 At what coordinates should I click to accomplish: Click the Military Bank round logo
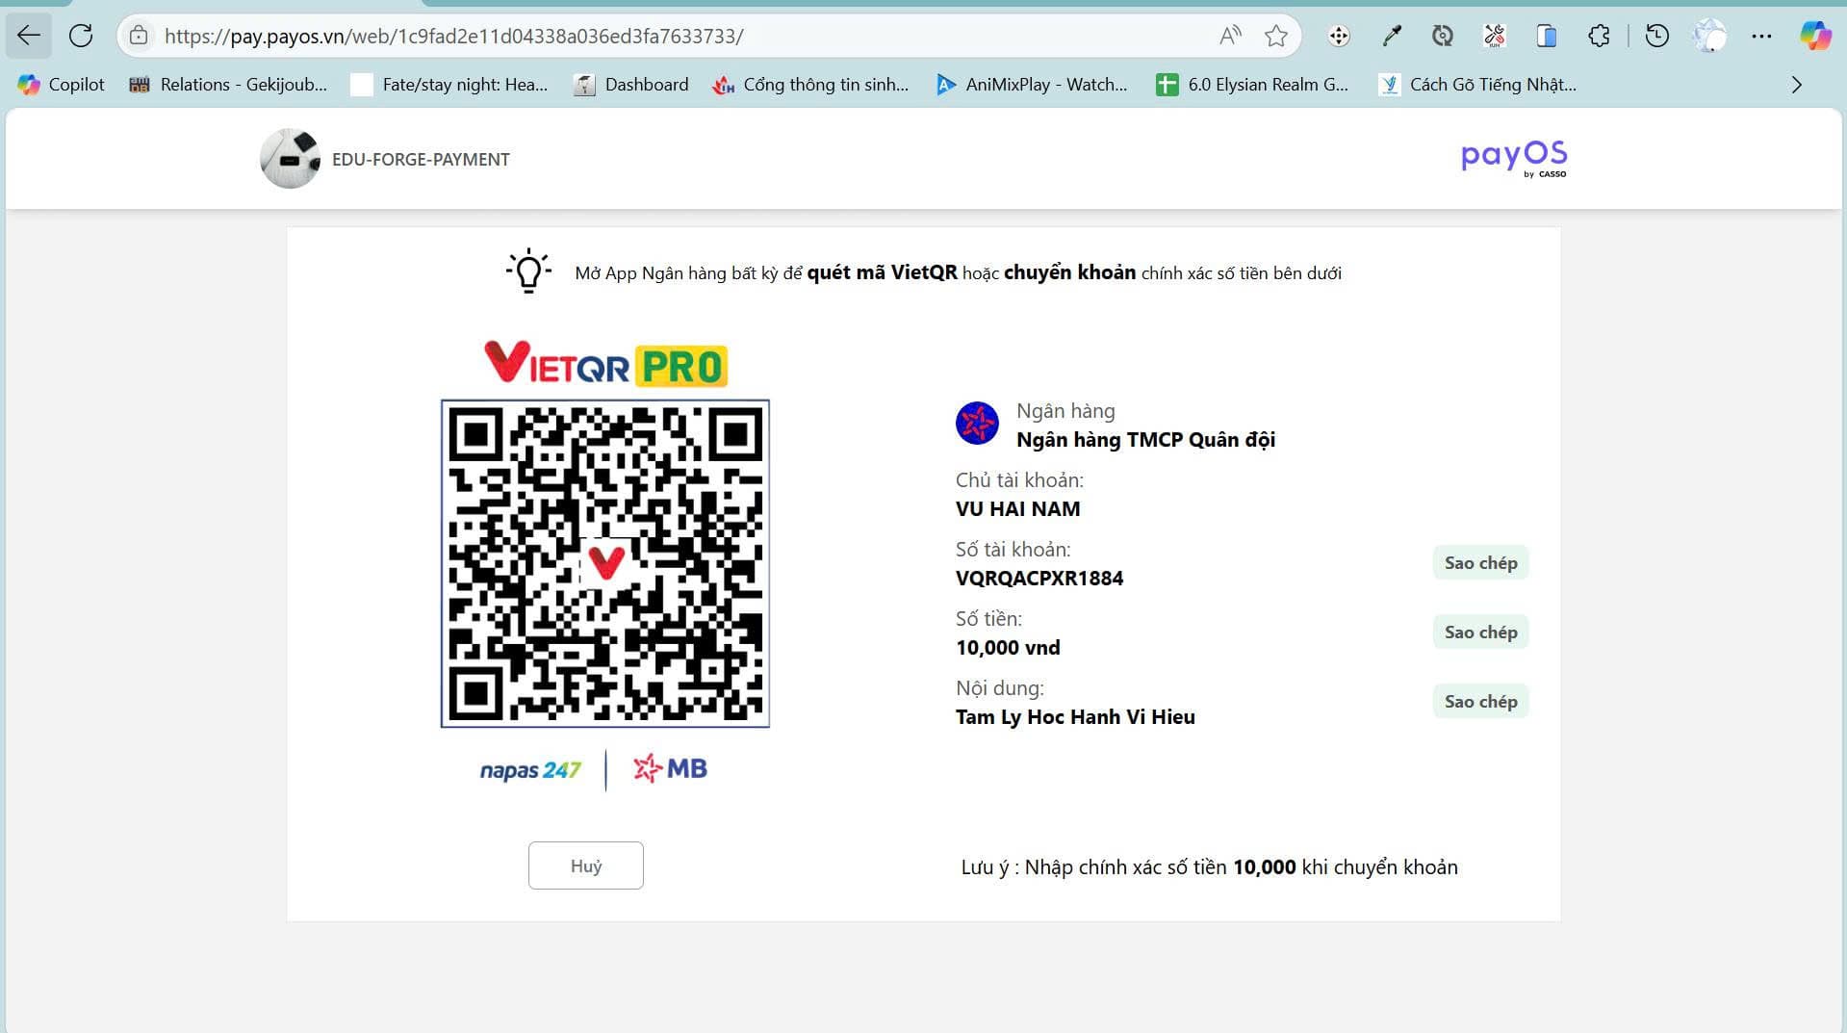point(977,424)
